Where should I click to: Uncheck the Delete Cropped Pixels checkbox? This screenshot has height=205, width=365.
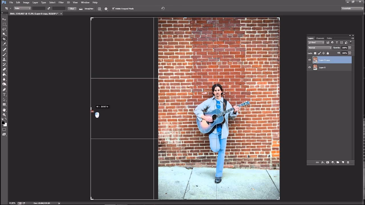coord(113,9)
